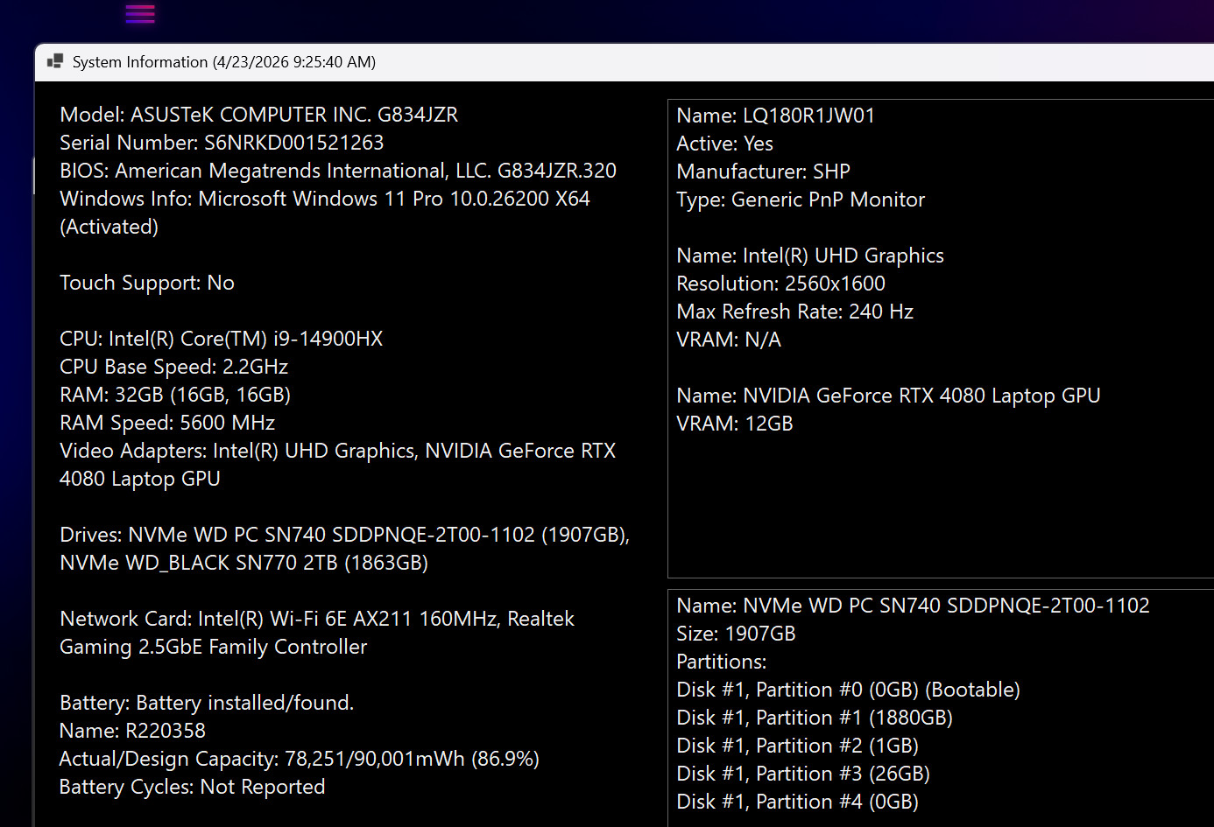The height and width of the screenshot is (827, 1214).
Task: Select the 'Partition #2 (1GB)' line
Action: tap(798, 746)
